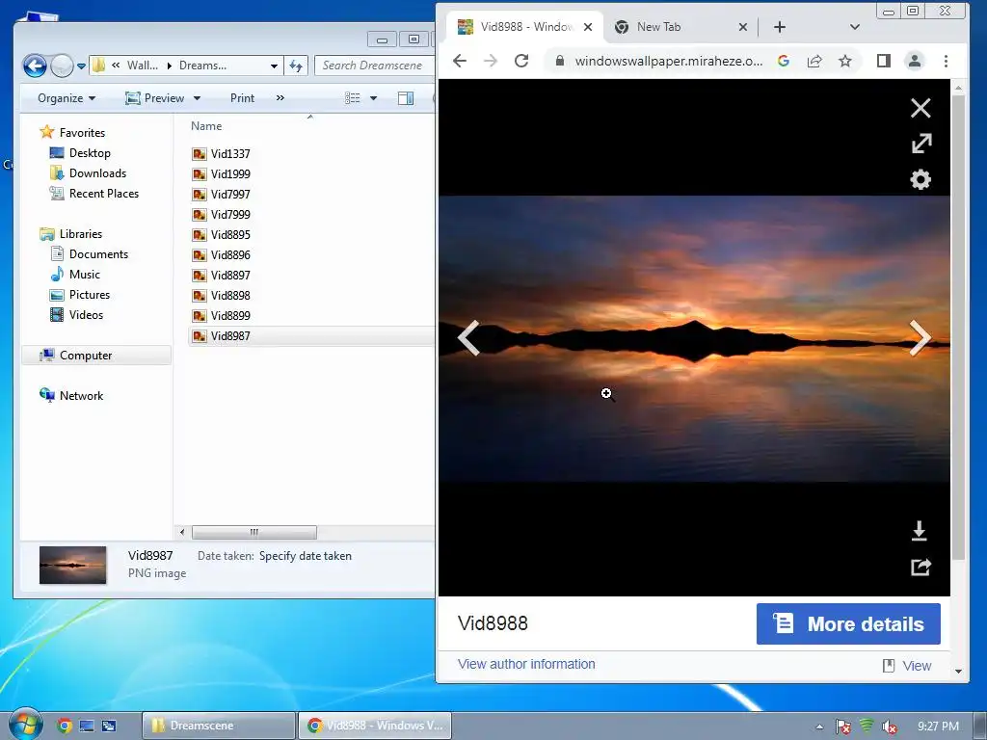Open the Organize menu
This screenshot has height=740, width=987.
click(x=67, y=98)
